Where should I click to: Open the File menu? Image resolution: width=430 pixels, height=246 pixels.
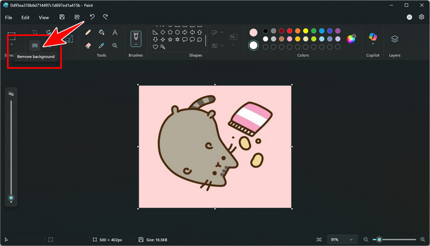pyautogui.click(x=9, y=18)
